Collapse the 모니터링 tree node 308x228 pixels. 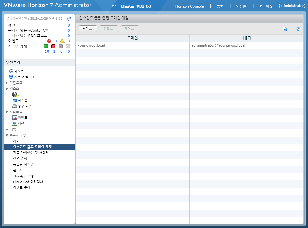click(7, 112)
